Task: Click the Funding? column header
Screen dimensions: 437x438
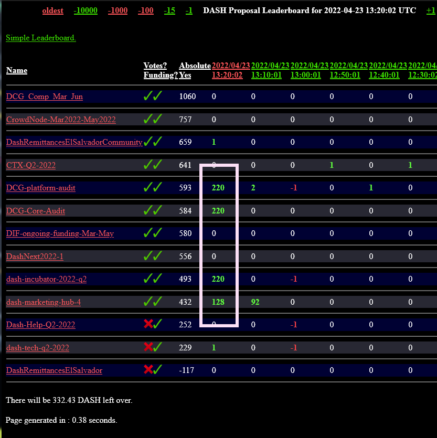Action: tap(161, 75)
